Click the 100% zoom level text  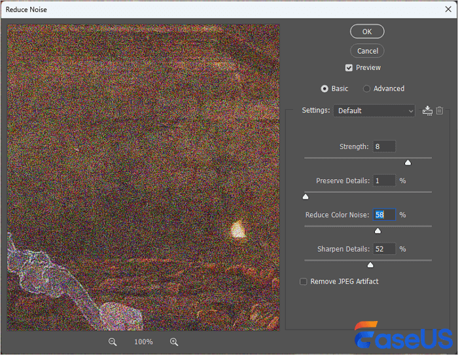(143, 342)
